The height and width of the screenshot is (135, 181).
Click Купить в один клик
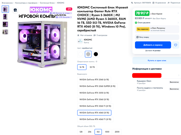pyautogui.click(x=157, y=60)
